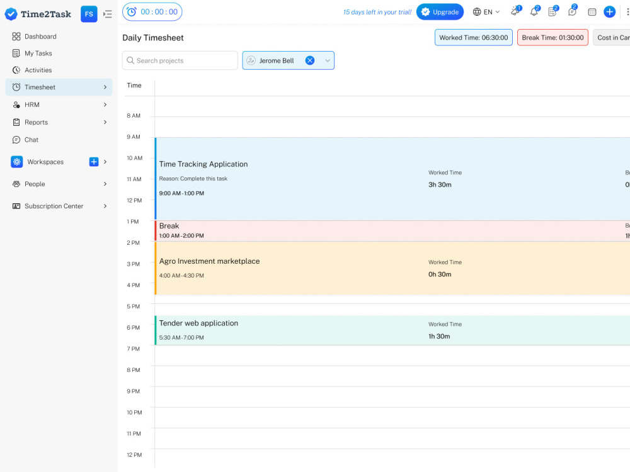The image size is (630, 472).
Task: Open the task list notifications icon
Action: click(x=553, y=11)
